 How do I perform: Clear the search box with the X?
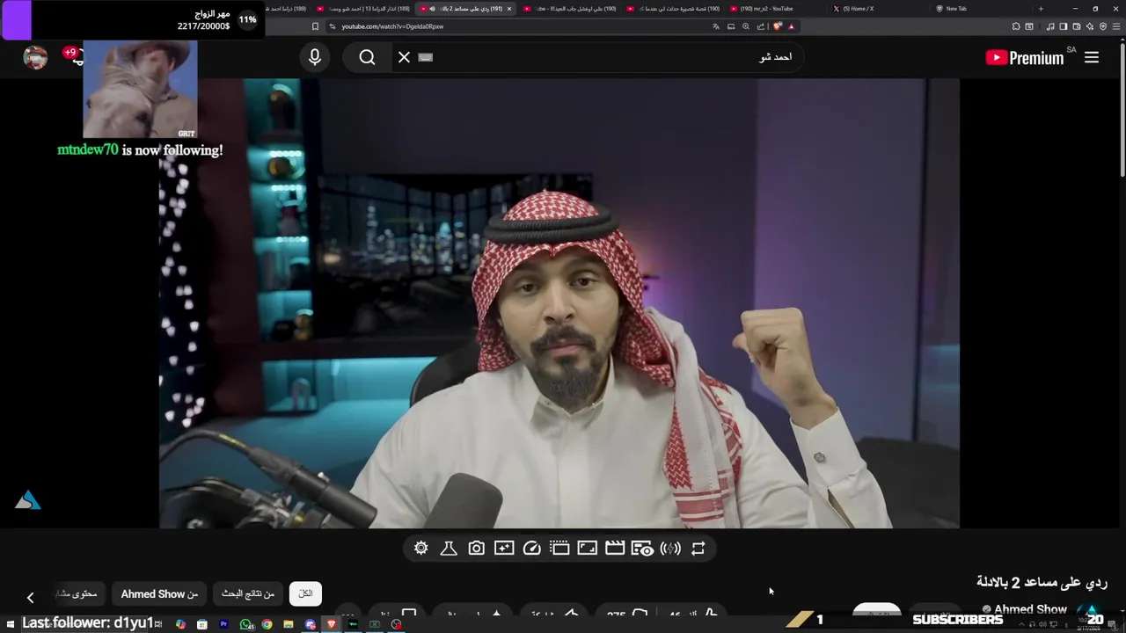[x=404, y=57]
